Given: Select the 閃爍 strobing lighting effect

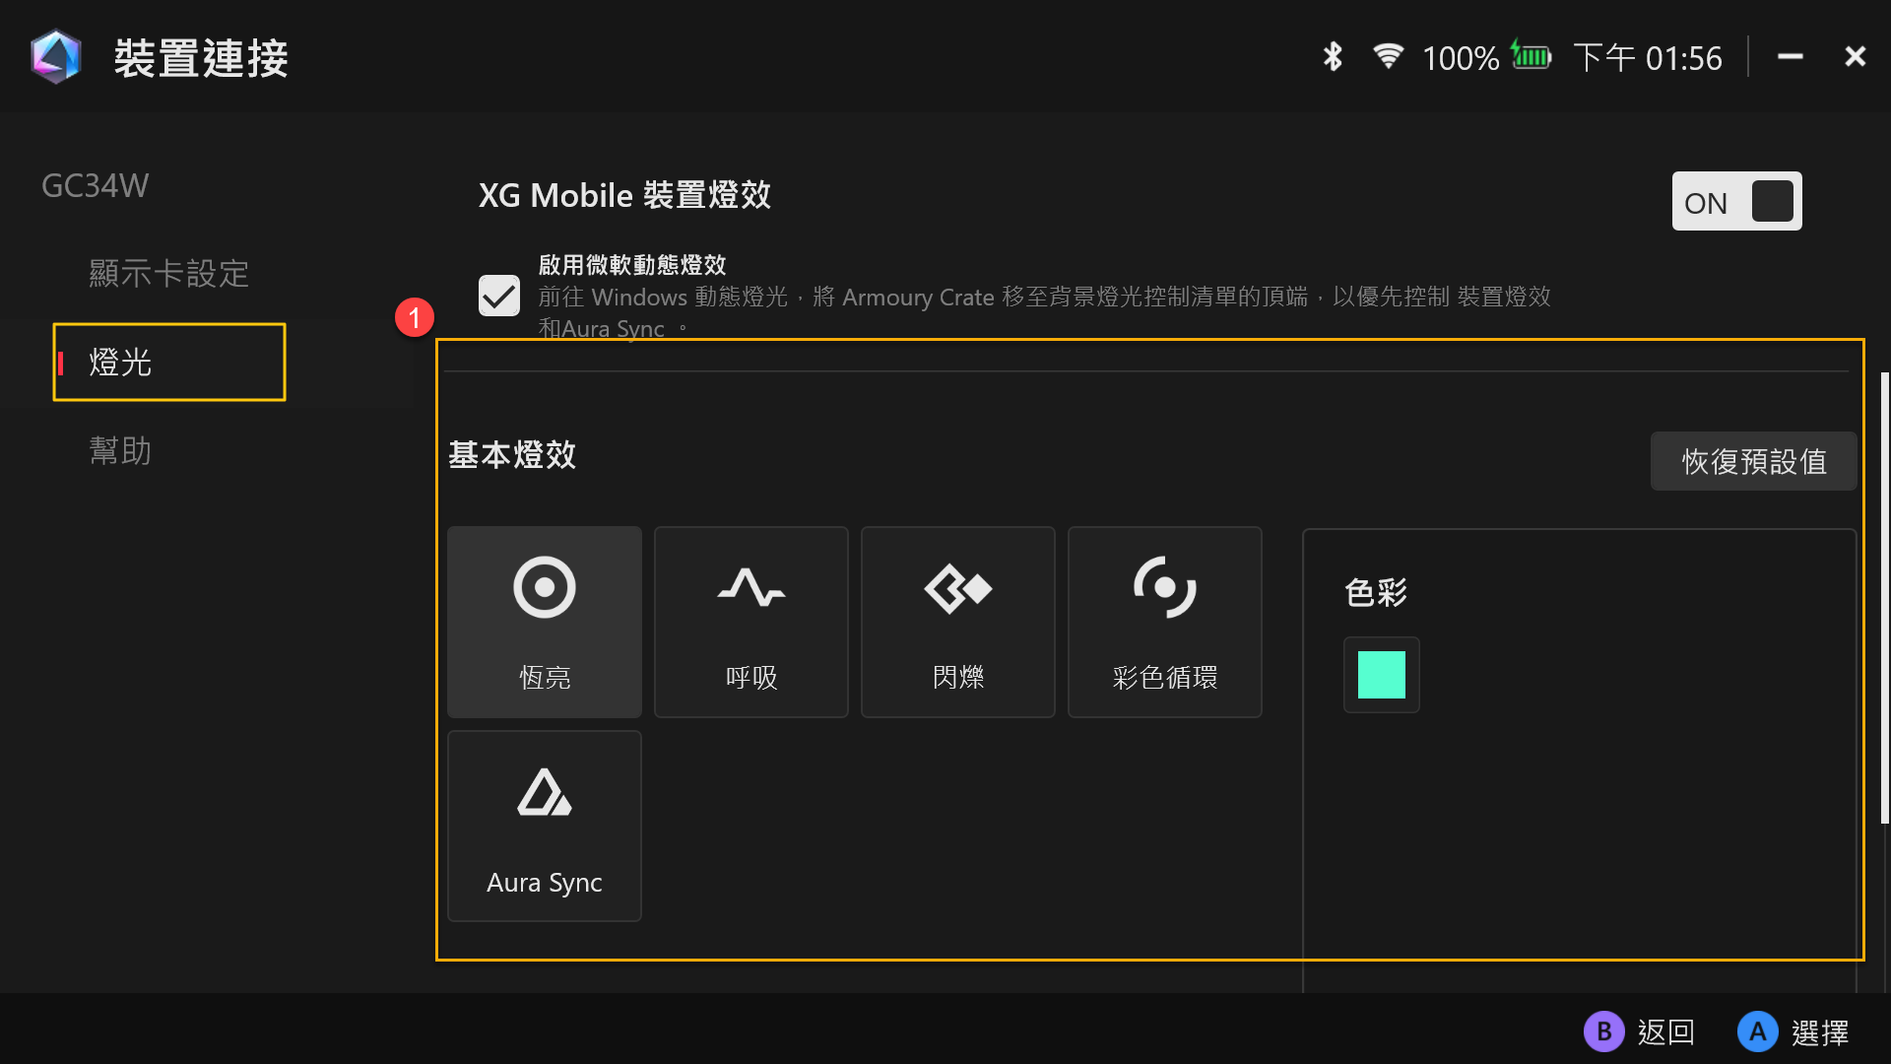Looking at the screenshot, I should point(958,622).
